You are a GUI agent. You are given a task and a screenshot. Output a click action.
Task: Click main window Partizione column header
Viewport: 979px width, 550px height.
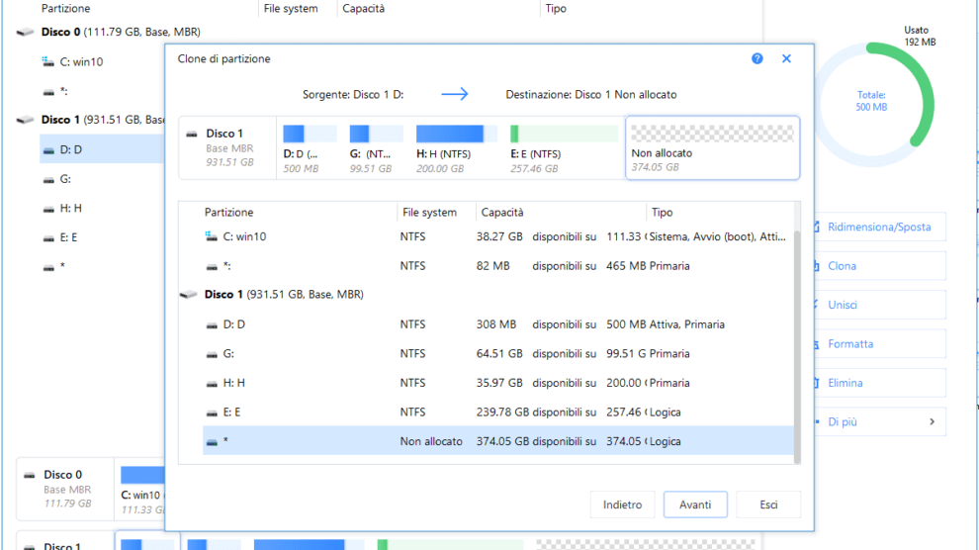tap(65, 9)
